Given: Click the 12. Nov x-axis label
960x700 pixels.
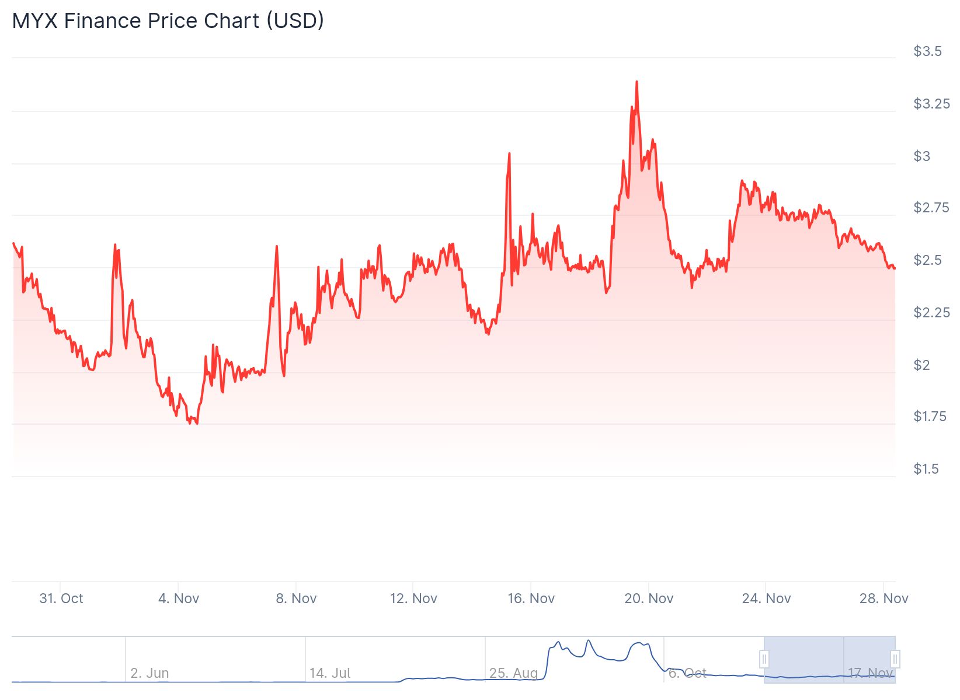Looking at the screenshot, I should (413, 598).
